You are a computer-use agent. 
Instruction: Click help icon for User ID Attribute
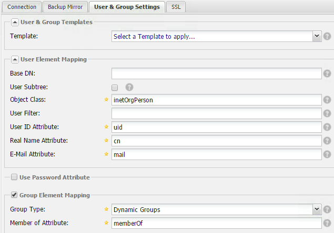pos(327,127)
